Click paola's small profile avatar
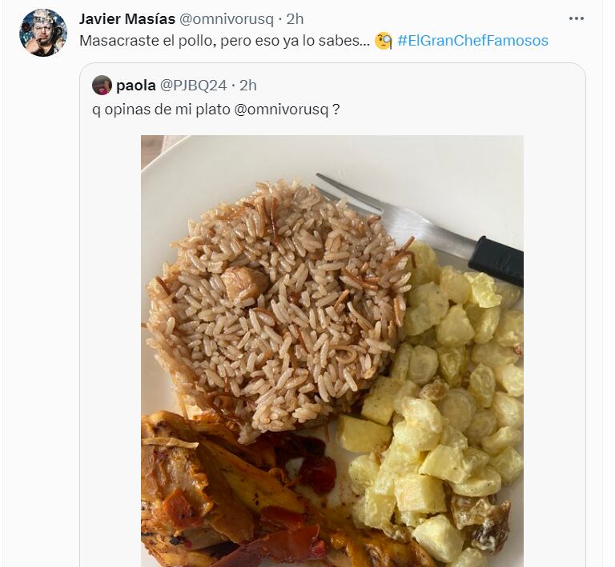615x567 pixels. click(102, 85)
